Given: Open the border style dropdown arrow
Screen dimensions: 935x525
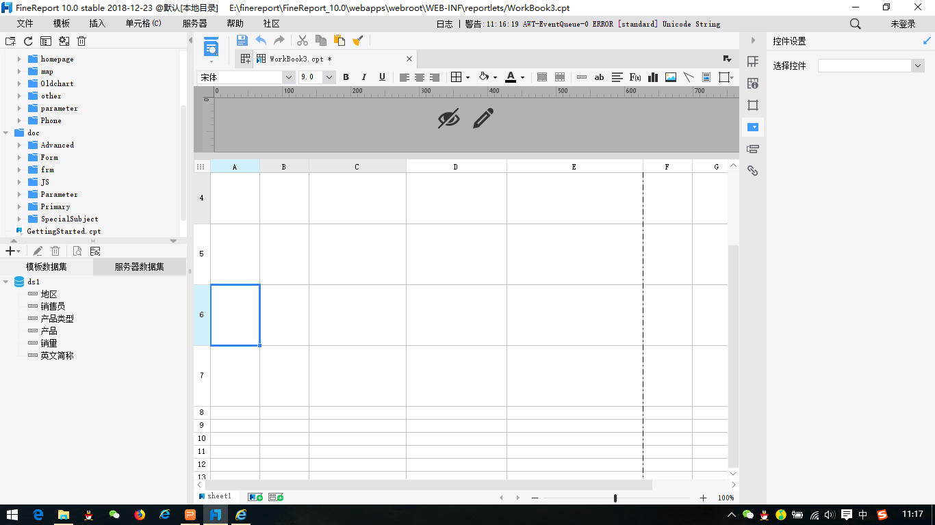Looking at the screenshot, I should 467,77.
